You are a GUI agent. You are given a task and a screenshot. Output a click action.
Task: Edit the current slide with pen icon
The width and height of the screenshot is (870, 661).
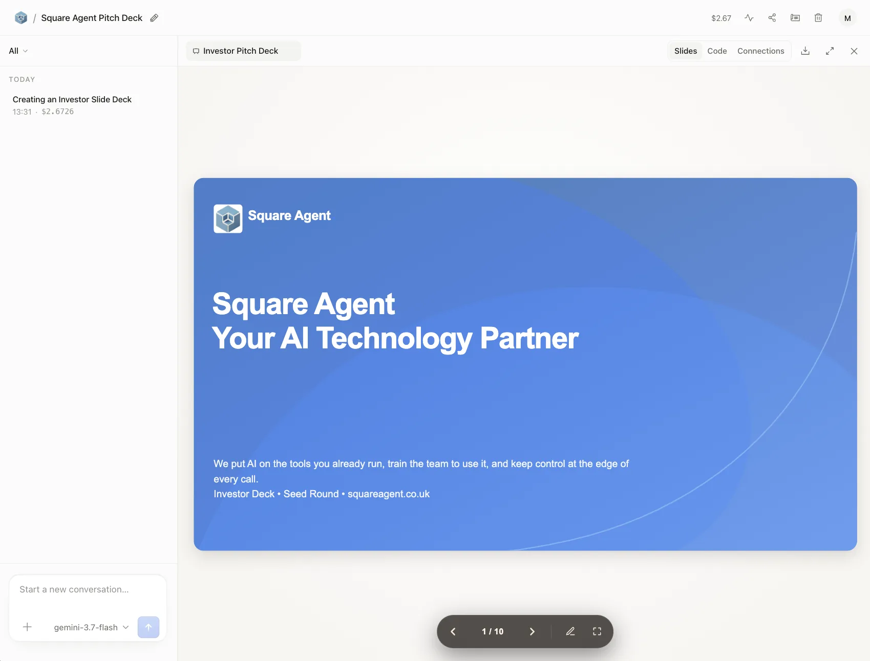(570, 631)
